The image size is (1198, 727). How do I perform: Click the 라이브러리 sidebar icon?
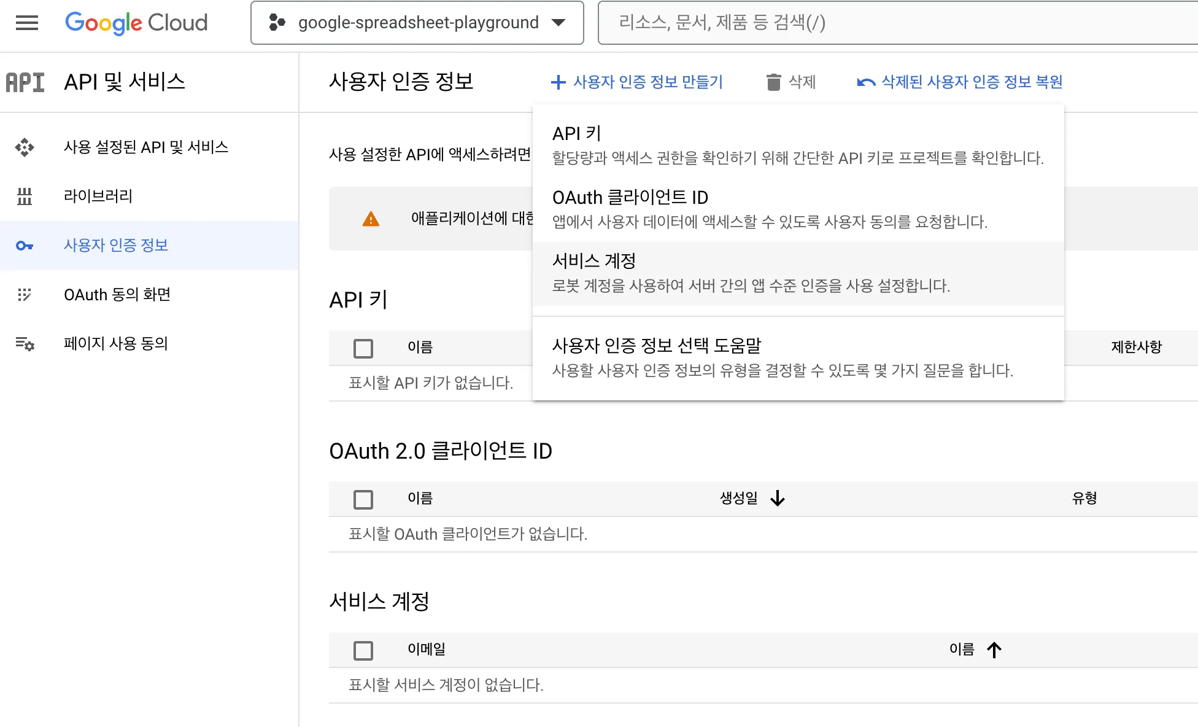coord(25,196)
